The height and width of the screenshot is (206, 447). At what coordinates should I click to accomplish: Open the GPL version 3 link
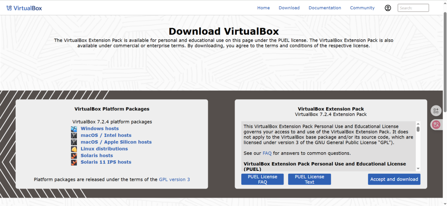[x=175, y=180]
